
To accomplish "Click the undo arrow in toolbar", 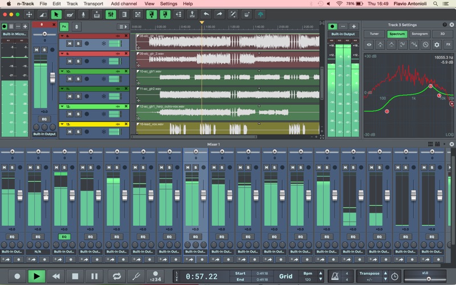I will click(206, 14).
